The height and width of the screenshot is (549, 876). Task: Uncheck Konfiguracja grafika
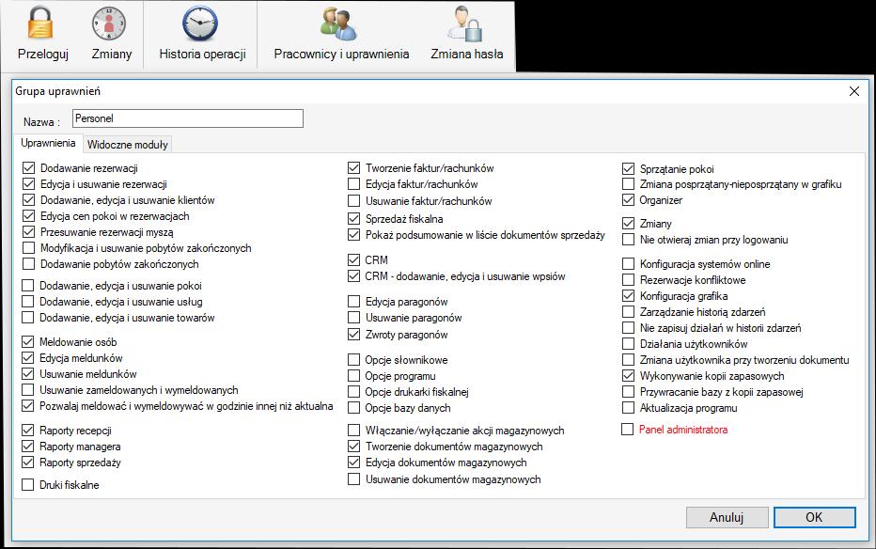click(629, 296)
